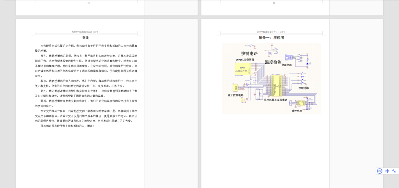Click the paragraph starting with 最后
Image resolution: width=399 pixels, height=188 pixels.
click(86, 104)
